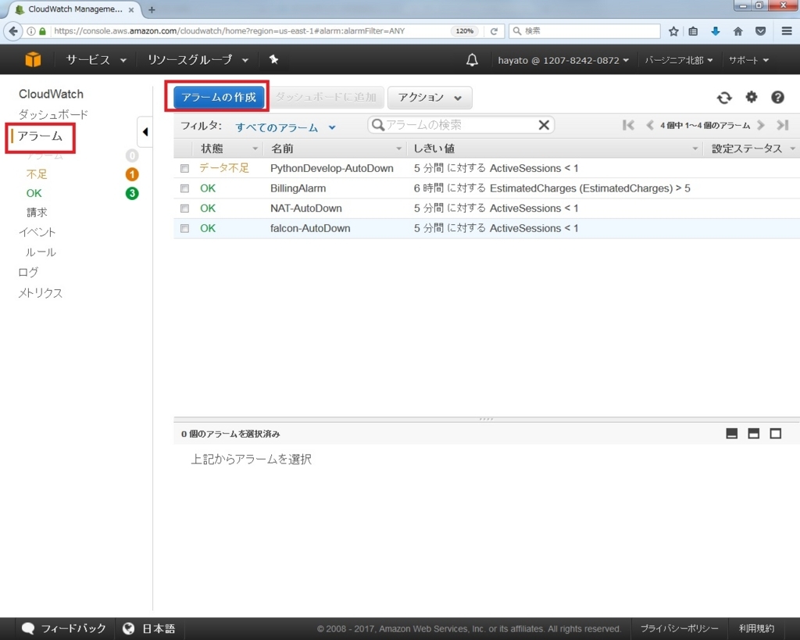Viewport: 800px width, 640px height.
Task: Expand the サービス dropdown menu
Action: 96,59
